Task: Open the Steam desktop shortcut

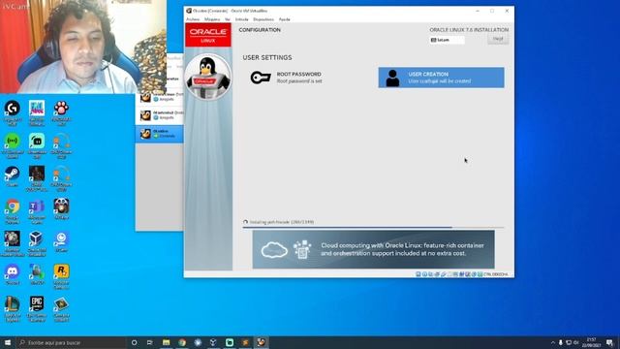Action: [13, 176]
